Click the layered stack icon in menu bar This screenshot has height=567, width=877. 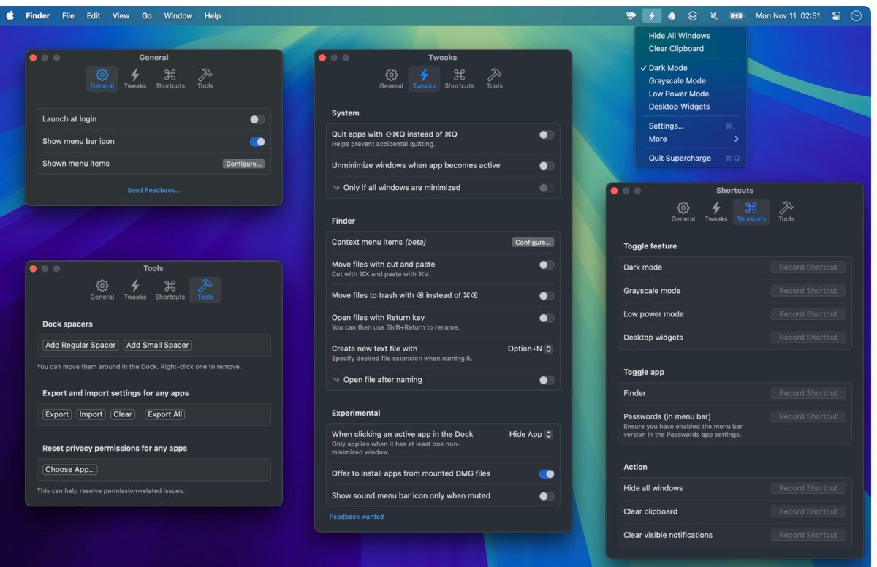pos(693,15)
